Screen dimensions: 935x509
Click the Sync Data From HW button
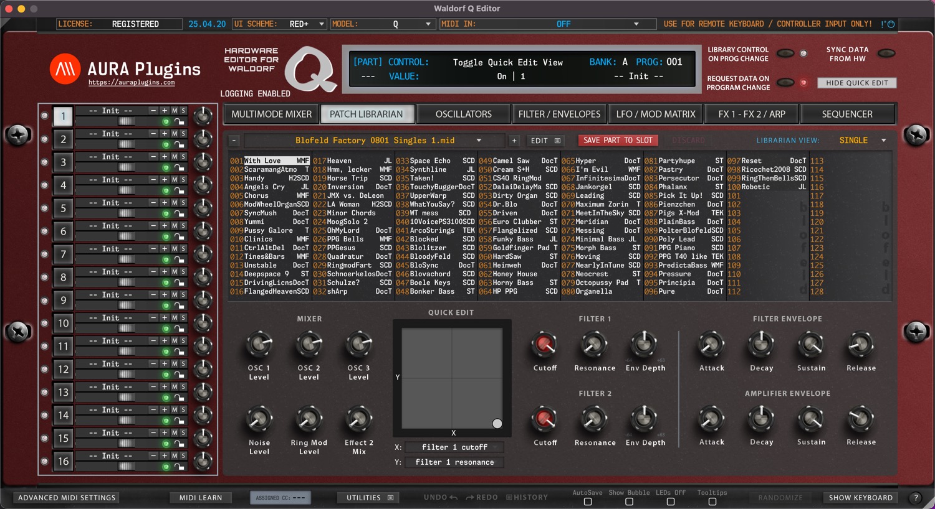coord(886,54)
